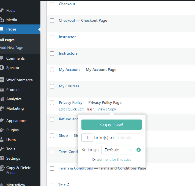Click the Comments bubble icon
195x186 pixels.
pyautogui.click(x=2, y=58)
